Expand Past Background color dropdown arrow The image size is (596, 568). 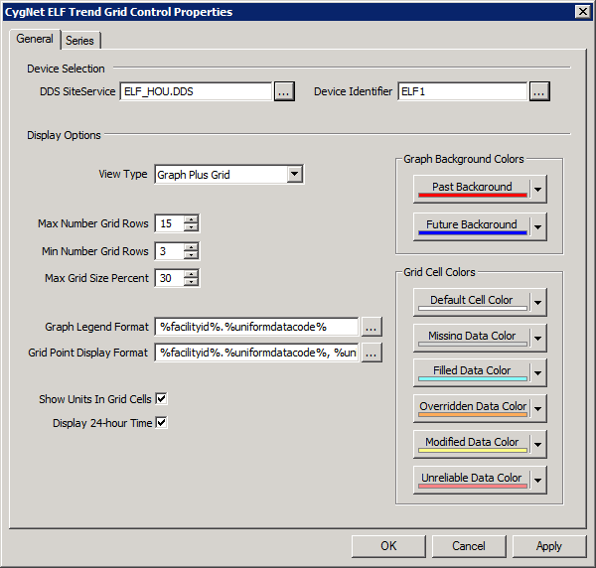click(x=538, y=189)
